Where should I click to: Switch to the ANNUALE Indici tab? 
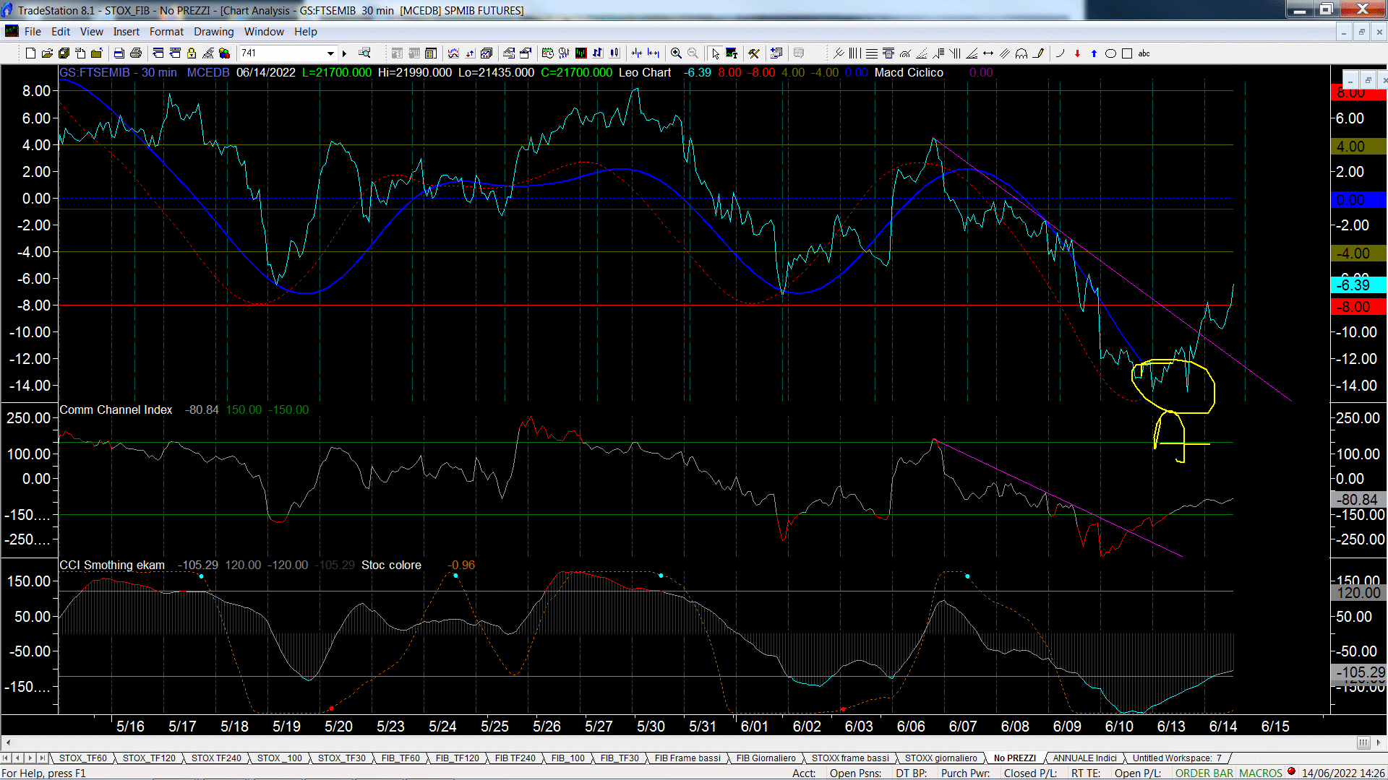1084,758
